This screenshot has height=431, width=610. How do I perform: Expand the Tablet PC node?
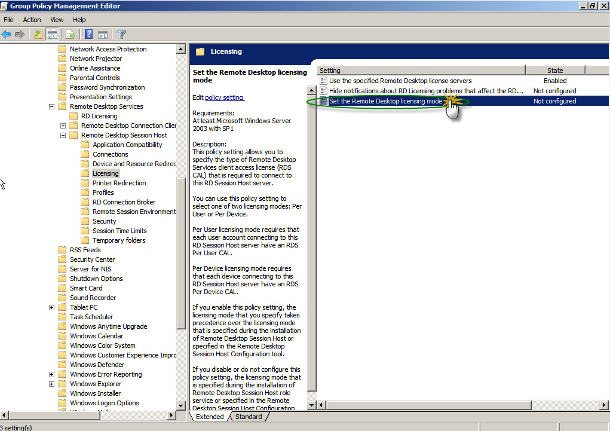(x=51, y=307)
